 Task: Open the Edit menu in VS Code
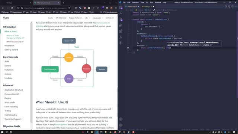click(x=129, y=3)
